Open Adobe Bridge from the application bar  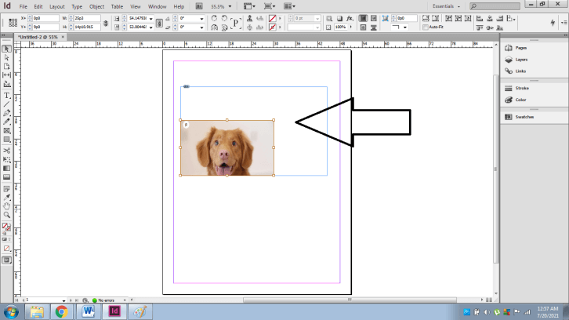[199, 6]
